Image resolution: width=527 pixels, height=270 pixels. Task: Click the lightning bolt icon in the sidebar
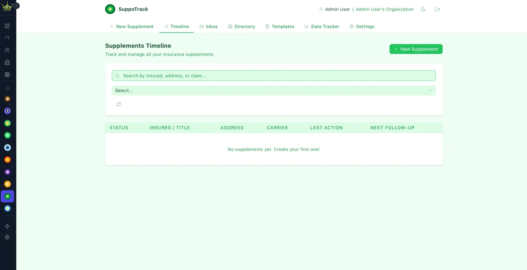pyautogui.click(x=7, y=226)
